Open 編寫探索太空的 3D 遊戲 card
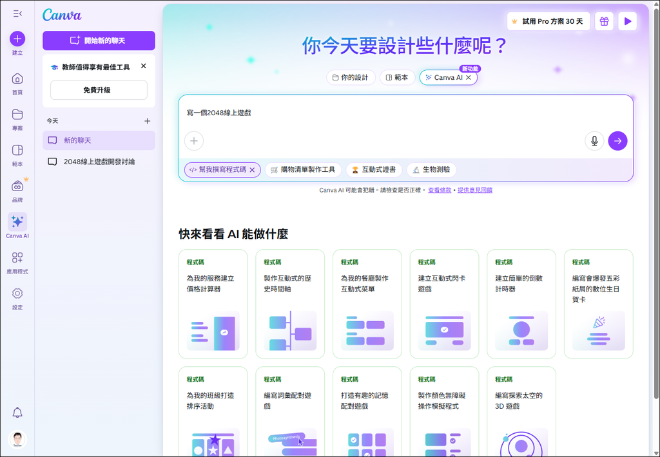Viewport: 660px width, 457px height. pyautogui.click(x=521, y=412)
